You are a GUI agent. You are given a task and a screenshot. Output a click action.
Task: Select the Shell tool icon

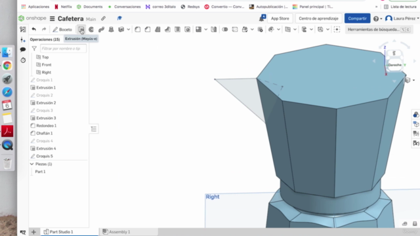[x=177, y=29]
